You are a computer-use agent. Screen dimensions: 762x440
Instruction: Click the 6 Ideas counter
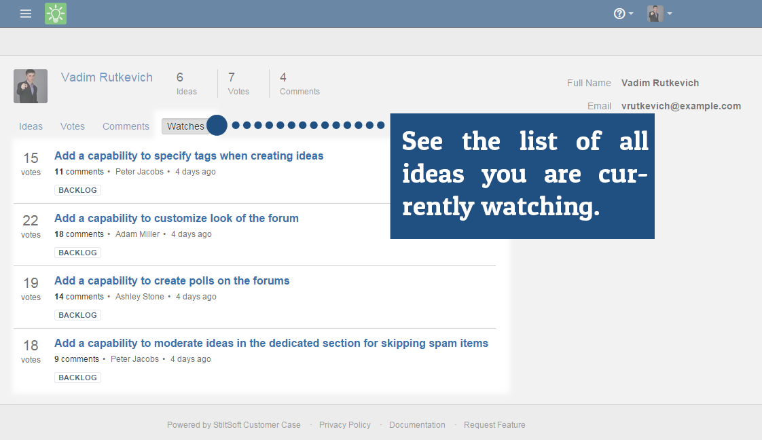pos(187,84)
